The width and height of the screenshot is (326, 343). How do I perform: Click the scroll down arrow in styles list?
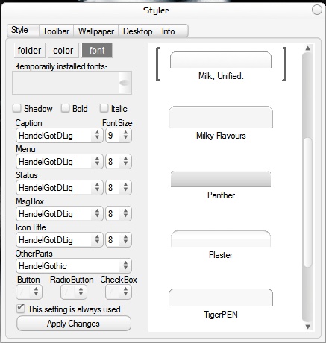pos(308,327)
